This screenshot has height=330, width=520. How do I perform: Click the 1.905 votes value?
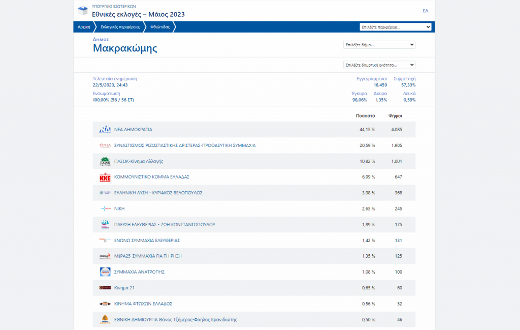coord(397,145)
